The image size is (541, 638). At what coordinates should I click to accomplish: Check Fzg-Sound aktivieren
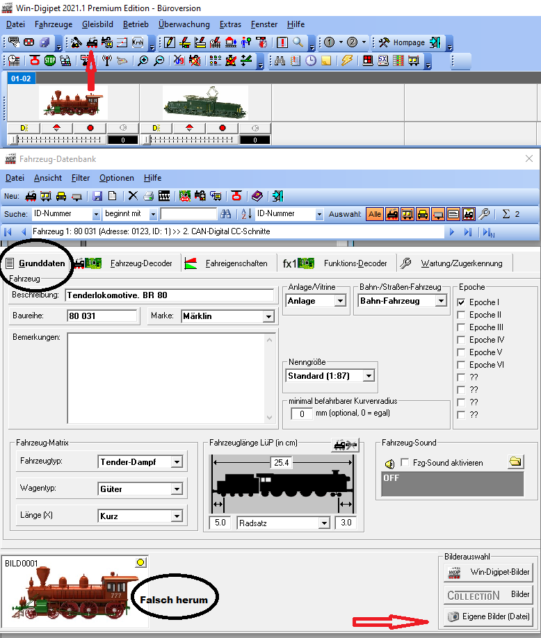(405, 463)
